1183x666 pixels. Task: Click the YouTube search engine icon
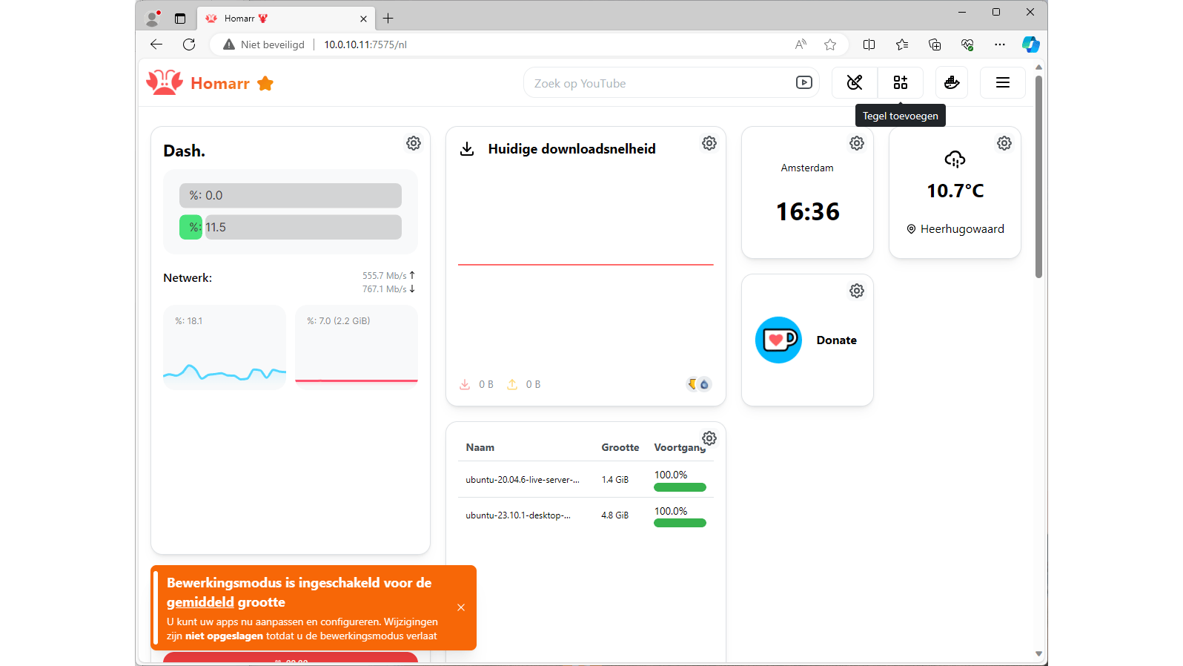[804, 82]
